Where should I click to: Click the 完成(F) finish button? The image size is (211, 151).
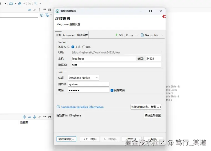click(x=132, y=139)
